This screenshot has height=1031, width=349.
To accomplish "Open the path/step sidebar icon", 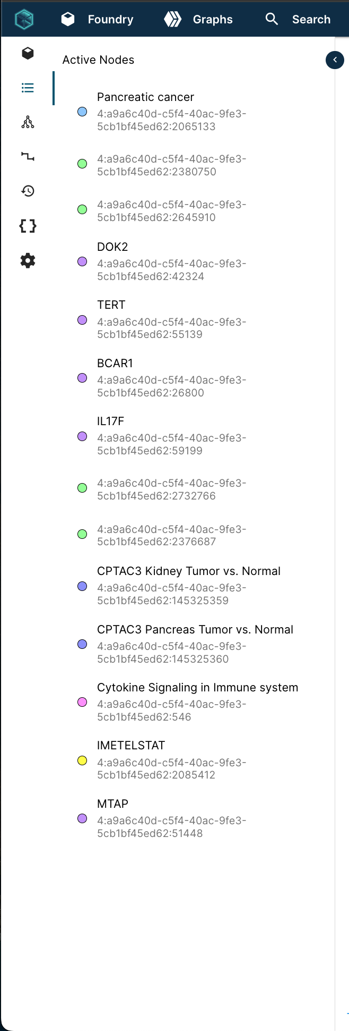I will [x=28, y=157].
